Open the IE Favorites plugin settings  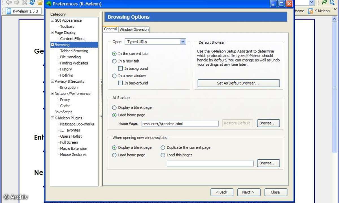[70, 130]
